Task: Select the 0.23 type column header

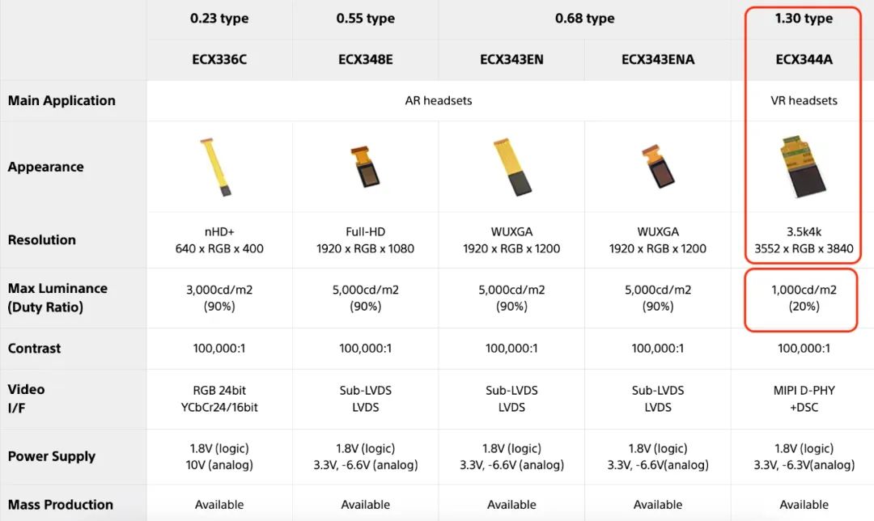Action: pyautogui.click(x=219, y=18)
